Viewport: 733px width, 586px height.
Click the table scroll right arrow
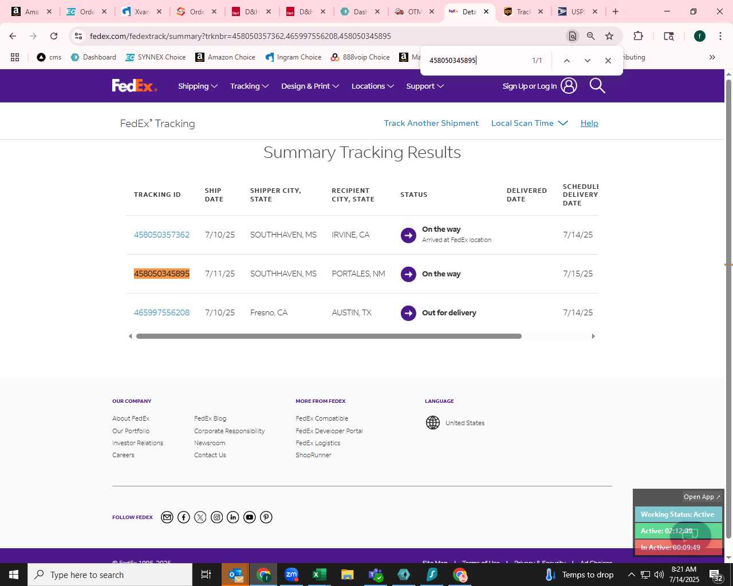click(x=593, y=336)
